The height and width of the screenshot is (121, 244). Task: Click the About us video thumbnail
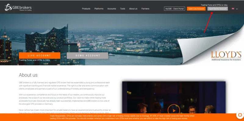174,98
